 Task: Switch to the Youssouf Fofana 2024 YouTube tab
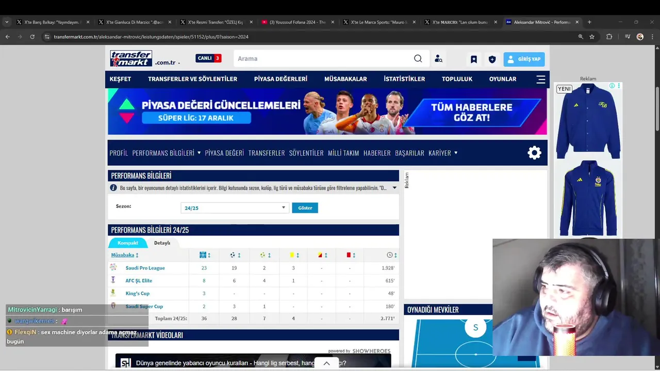299,22
